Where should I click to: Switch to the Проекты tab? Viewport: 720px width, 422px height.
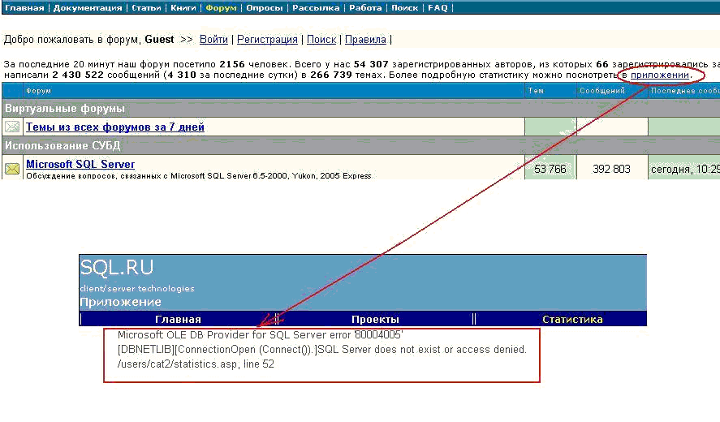pos(375,319)
